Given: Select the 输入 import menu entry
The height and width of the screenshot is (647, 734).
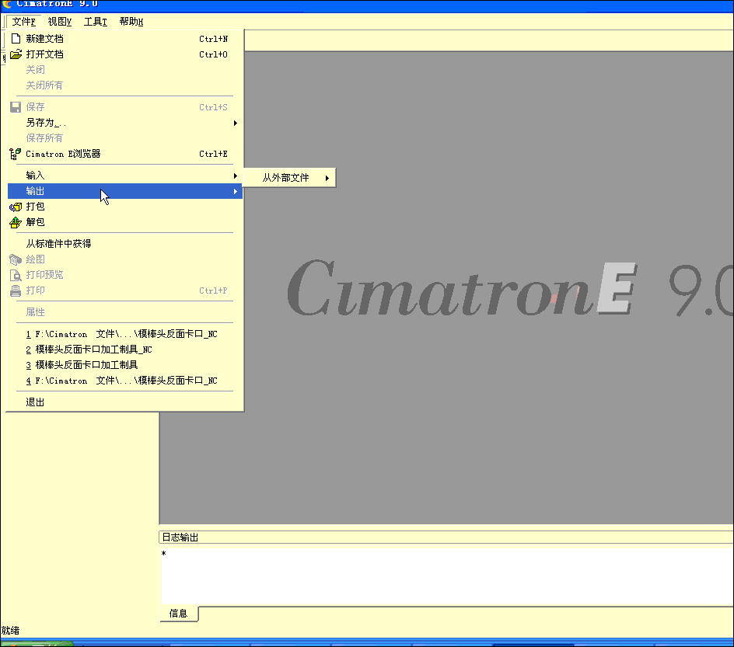Looking at the screenshot, I should [x=125, y=176].
